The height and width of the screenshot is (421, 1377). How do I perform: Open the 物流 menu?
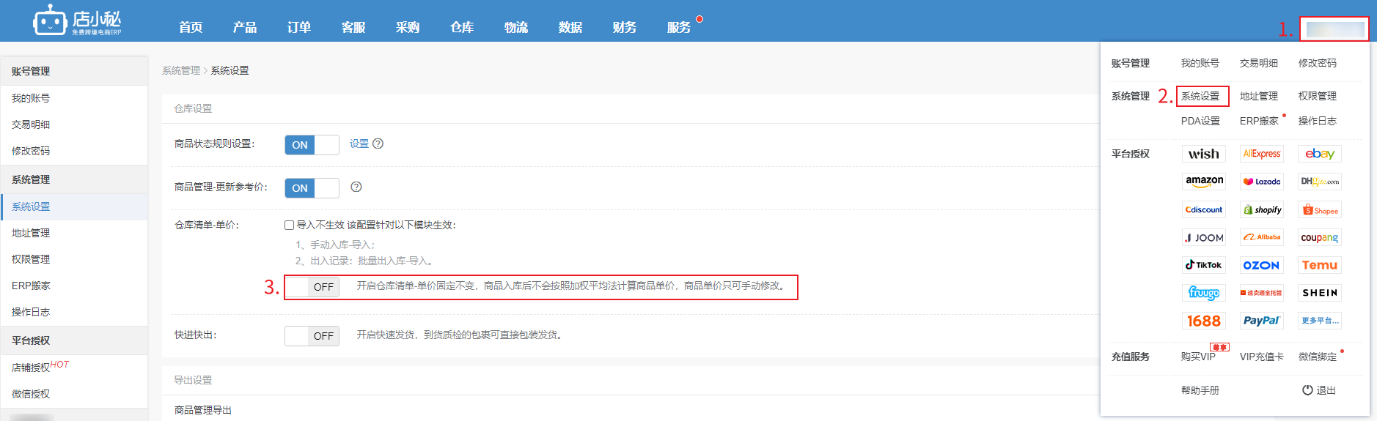(516, 27)
